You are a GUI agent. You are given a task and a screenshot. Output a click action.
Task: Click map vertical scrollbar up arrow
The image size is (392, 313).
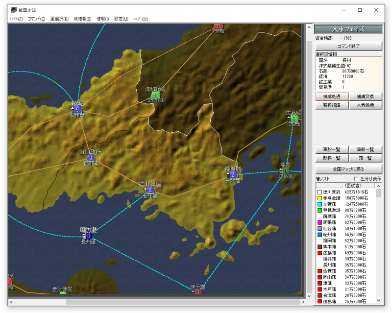pos(309,27)
